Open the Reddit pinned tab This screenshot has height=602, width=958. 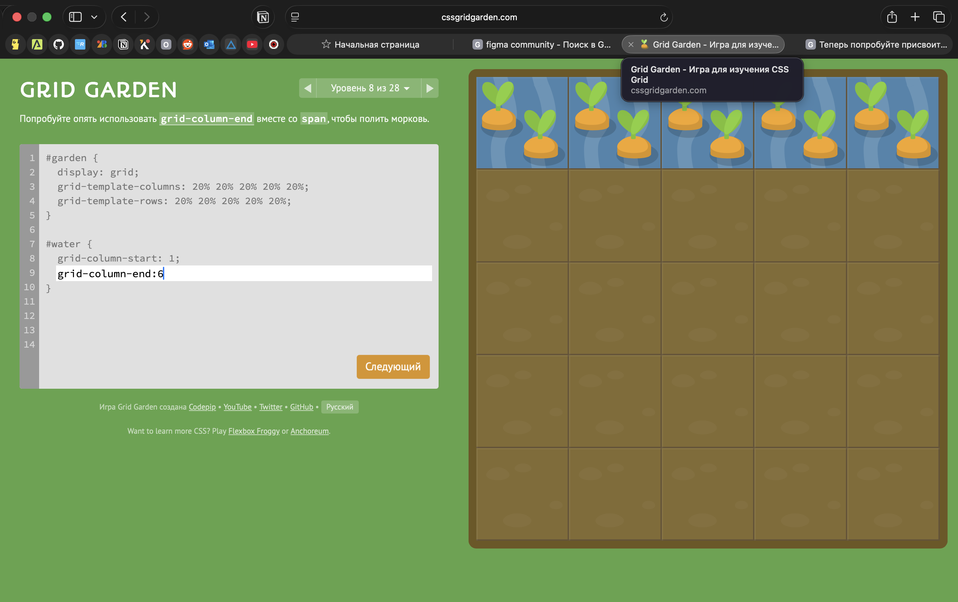click(188, 44)
